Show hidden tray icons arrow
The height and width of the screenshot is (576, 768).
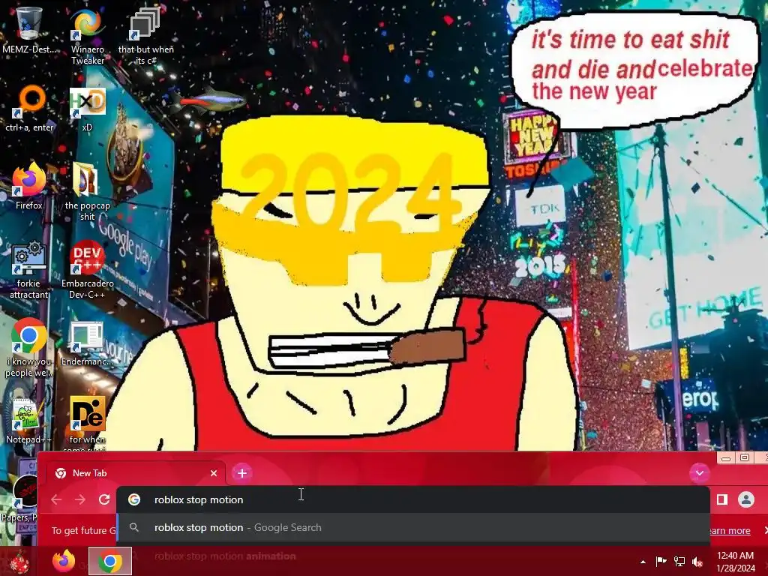[643, 561]
